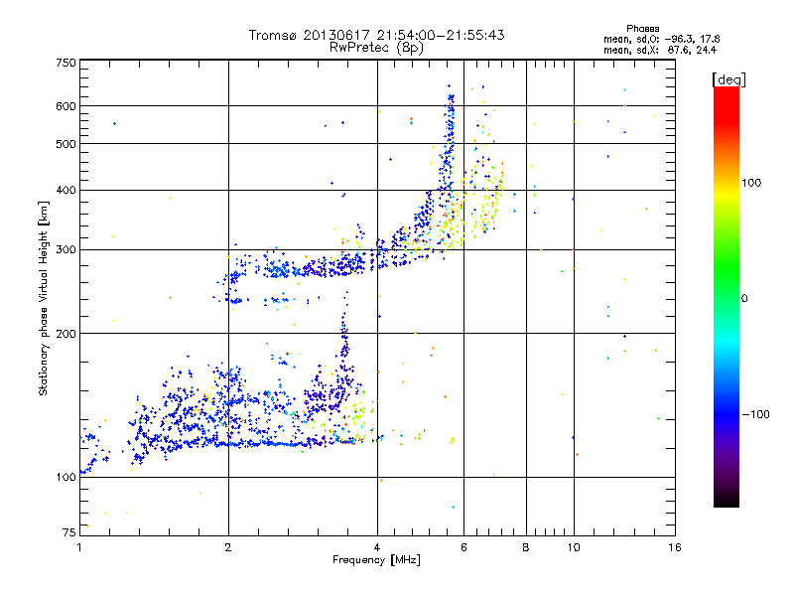Click the y-axis tick label '600'
The width and height of the screenshot is (794, 596).
(66, 106)
